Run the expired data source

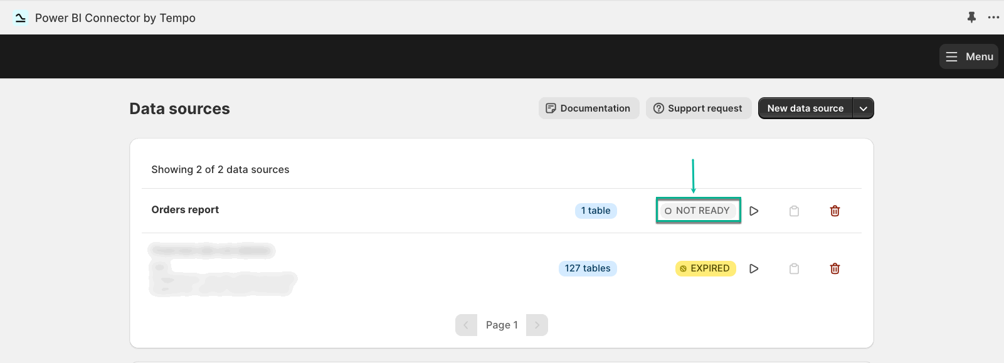[x=754, y=268]
